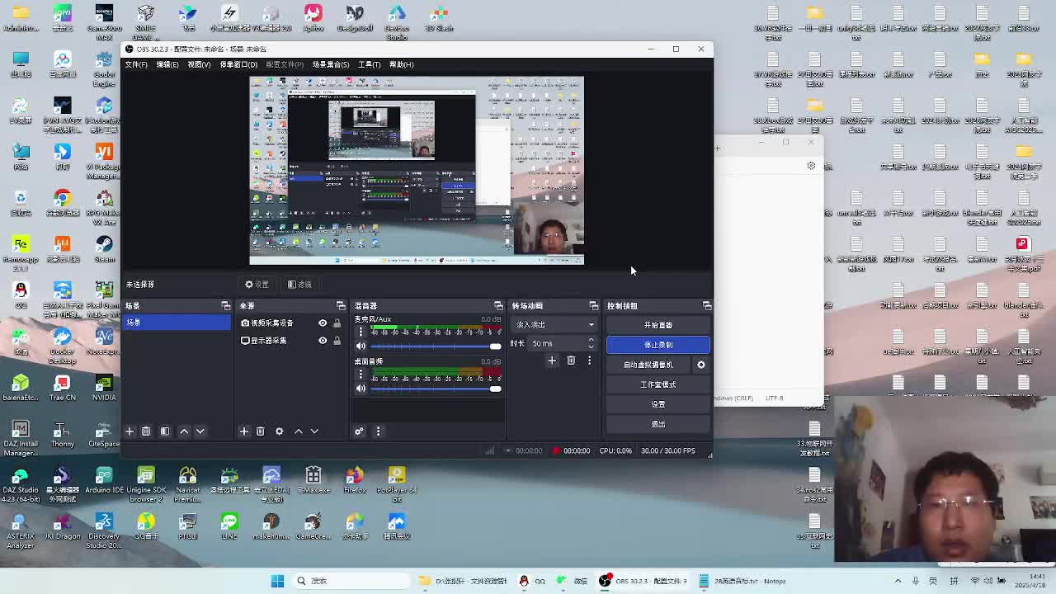Toggle visibility of 显示器采集 source
The height and width of the screenshot is (594, 1056).
(323, 341)
